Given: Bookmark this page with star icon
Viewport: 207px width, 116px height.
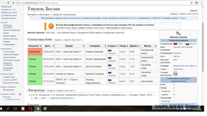Looking at the screenshot, I should [191, 3].
